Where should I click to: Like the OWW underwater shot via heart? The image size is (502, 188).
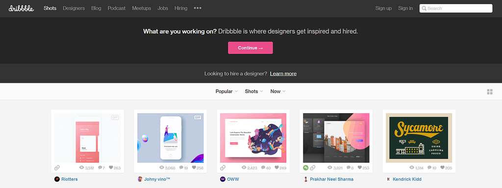tap(277, 167)
